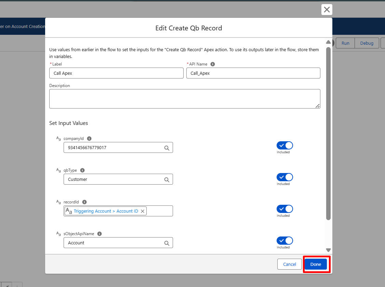The height and width of the screenshot is (287, 385).
Task: Toggle the qbType Included switch
Action: click(x=284, y=177)
